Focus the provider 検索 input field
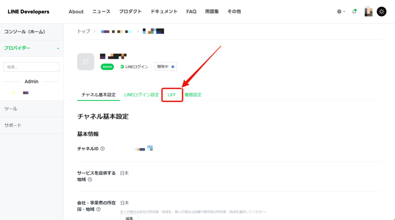 [x=32, y=67]
